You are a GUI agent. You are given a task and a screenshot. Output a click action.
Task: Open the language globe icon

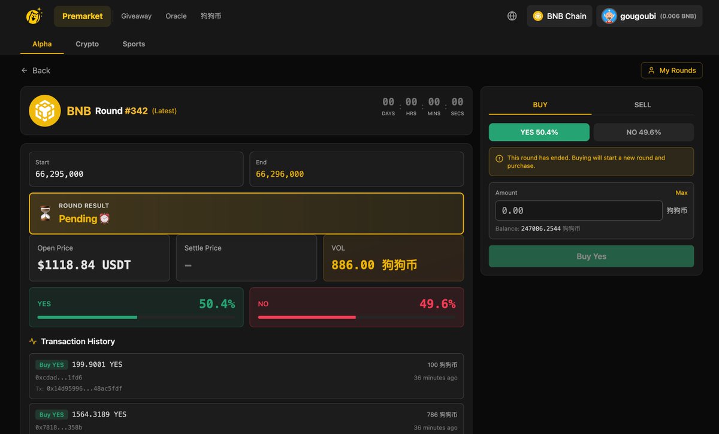[x=512, y=16]
